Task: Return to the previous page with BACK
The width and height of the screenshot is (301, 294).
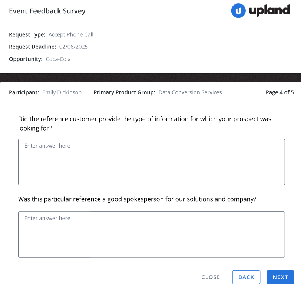Action: 246,277
